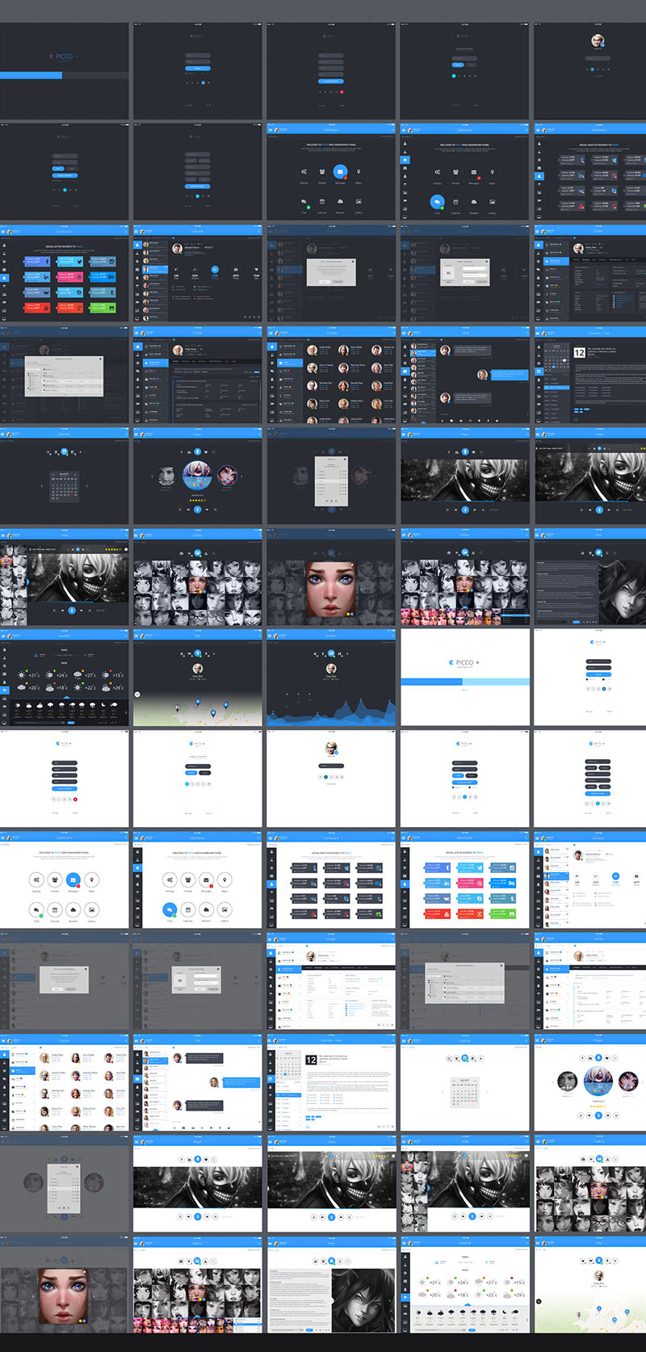Open Chat on the light no-sidebar dashboard
The width and height of the screenshot is (646, 1352).
tap(36, 909)
